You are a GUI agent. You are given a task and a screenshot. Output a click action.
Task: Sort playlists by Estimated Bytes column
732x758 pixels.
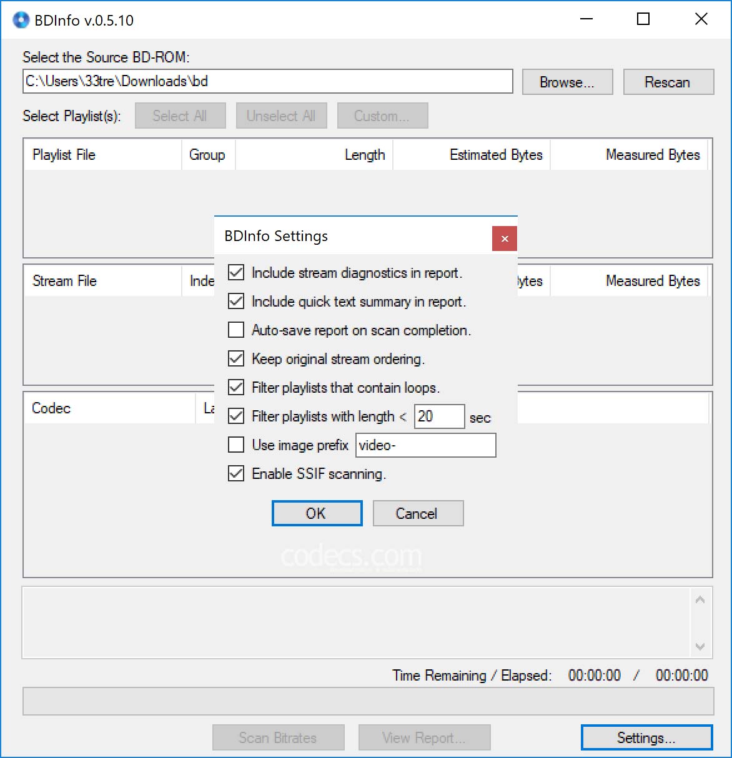coord(472,155)
